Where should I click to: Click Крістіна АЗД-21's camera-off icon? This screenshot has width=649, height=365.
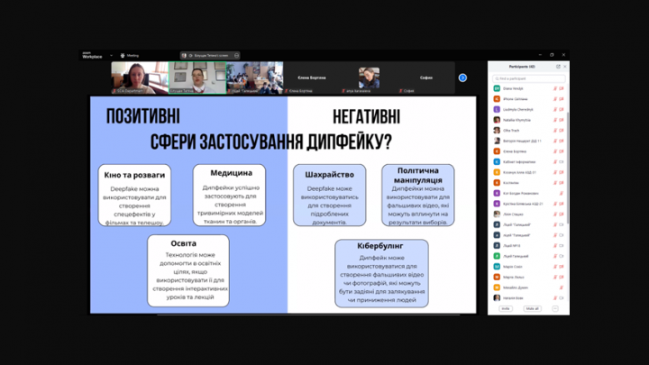(562, 204)
